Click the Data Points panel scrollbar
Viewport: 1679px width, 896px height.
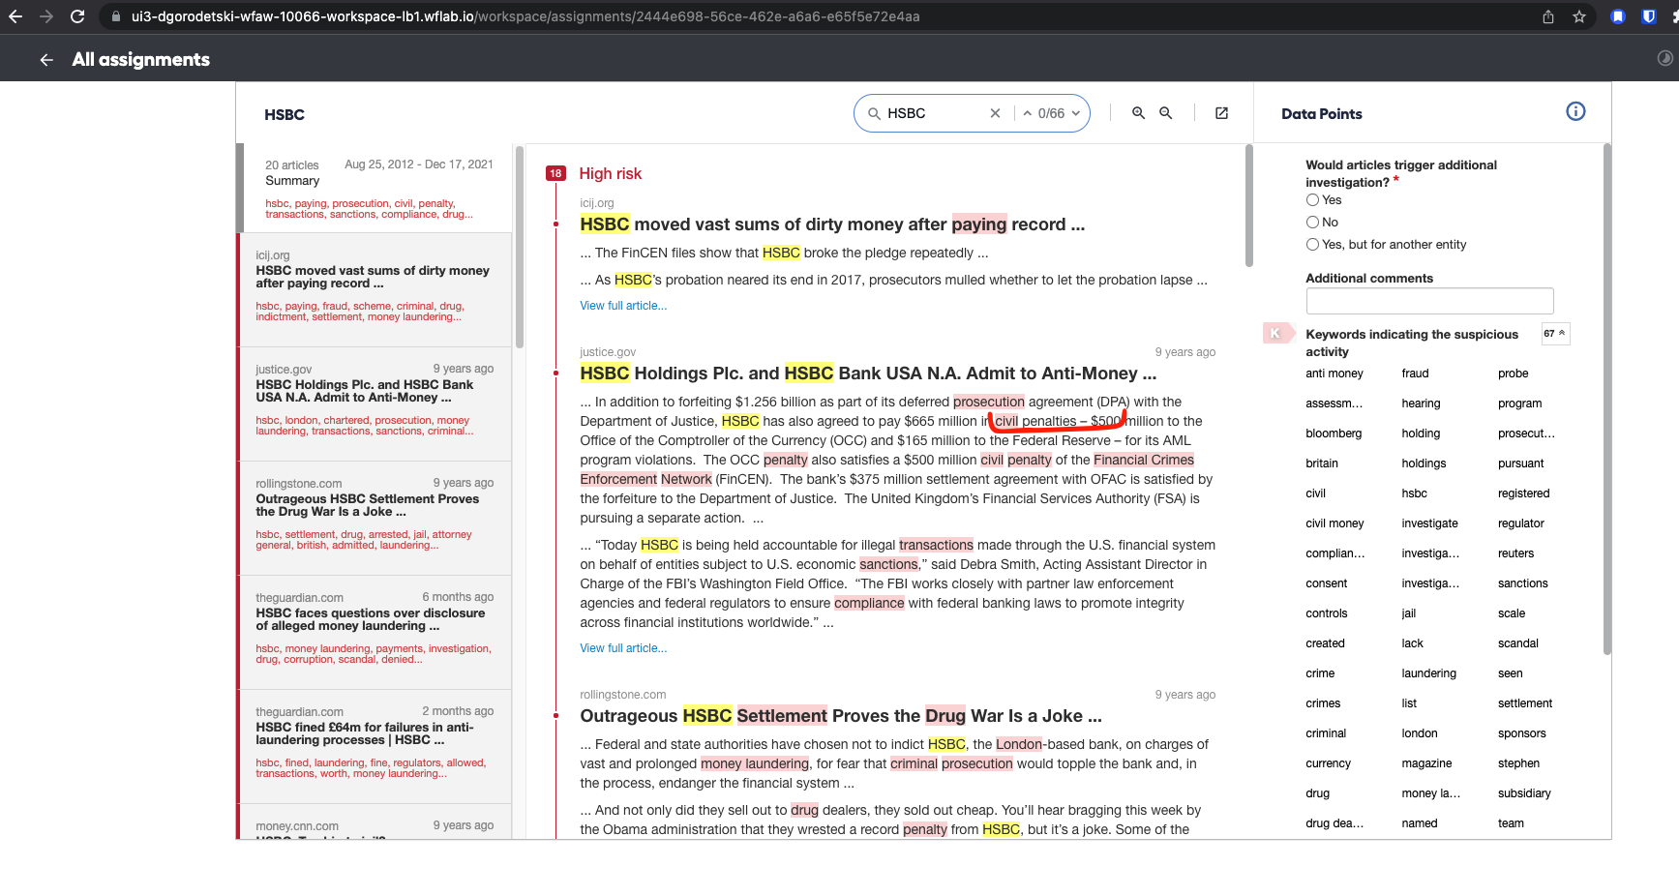(x=1607, y=400)
